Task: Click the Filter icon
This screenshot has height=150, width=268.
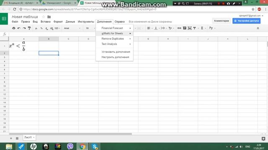Action: [194, 28]
